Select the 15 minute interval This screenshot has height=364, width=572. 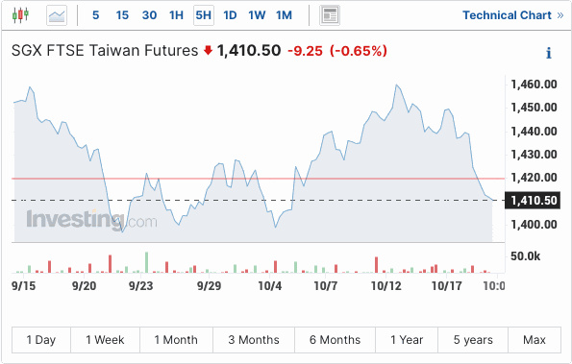point(122,15)
